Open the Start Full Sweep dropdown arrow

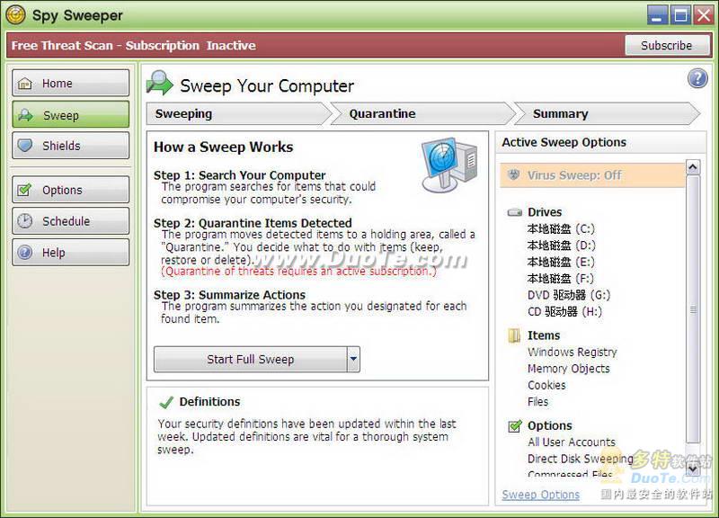[353, 359]
